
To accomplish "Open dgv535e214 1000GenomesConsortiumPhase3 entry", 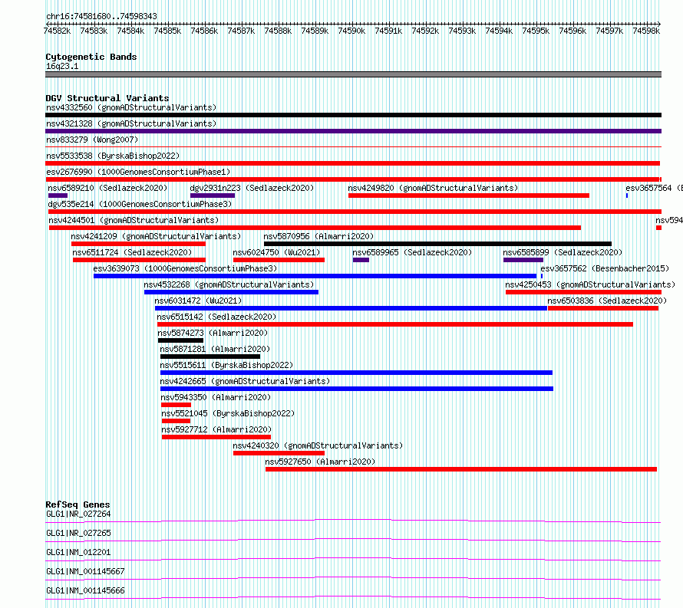I will 140,204.
